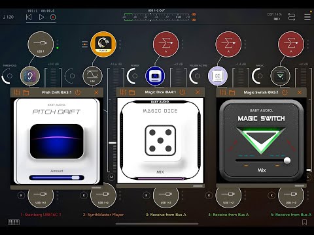Image resolution: width=314 pixels, height=235 pixels.
Task: Toggle the Magic Switch triangle button
Action: click(x=261, y=140)
